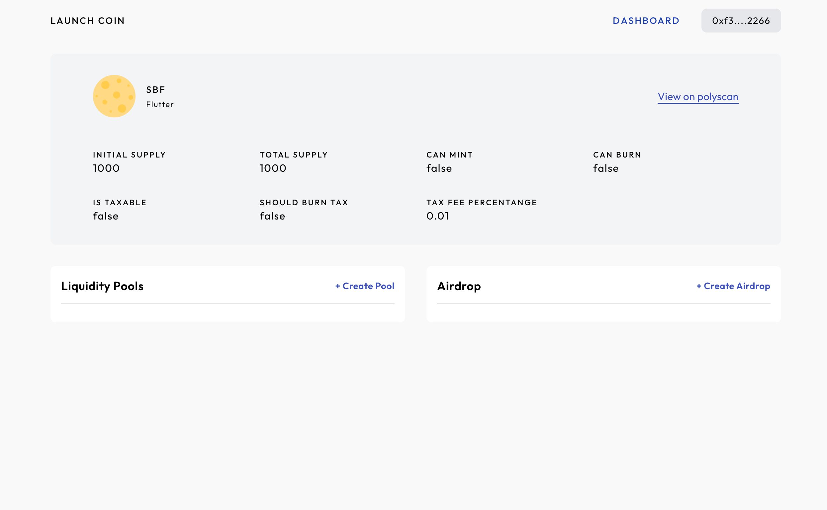This screenshot has height=510, width=827.
Task: Click the SHOULD BURN TAX label
Action: click(x=304, y=203)
